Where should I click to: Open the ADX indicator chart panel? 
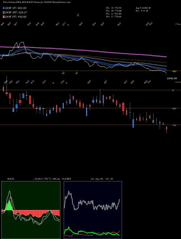pos(93,210)
